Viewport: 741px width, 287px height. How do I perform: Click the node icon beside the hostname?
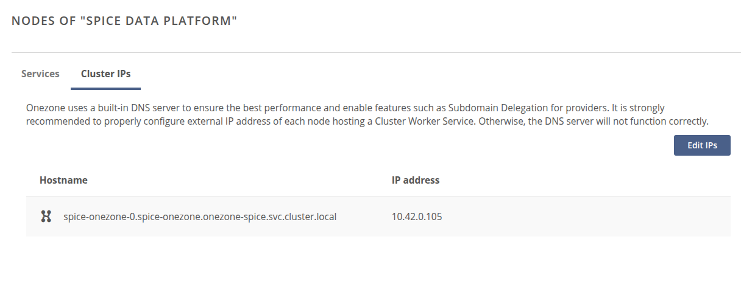click(46, 216)
